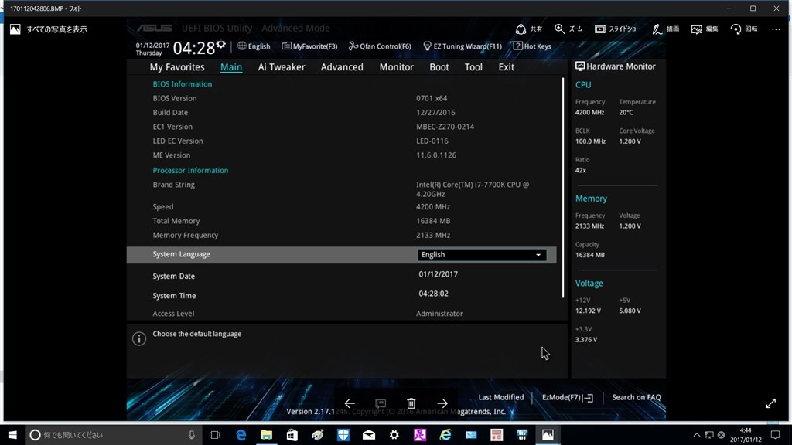
Task: Open the Edit (編集) tool
Action: tap(704, 29)
